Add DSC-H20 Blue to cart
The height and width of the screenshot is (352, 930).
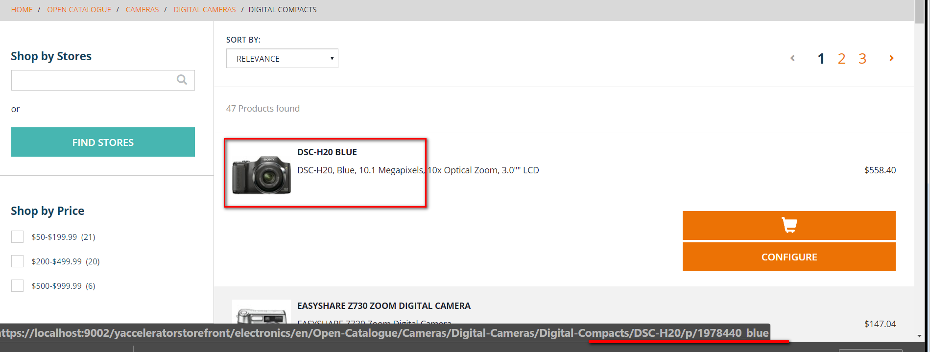[x=789, y=225]
